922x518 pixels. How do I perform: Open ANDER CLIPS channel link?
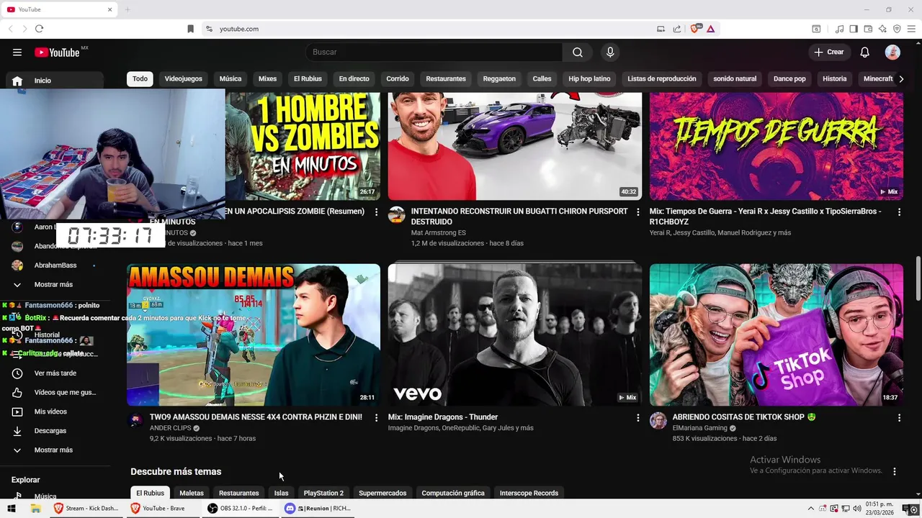coord(171,428)
